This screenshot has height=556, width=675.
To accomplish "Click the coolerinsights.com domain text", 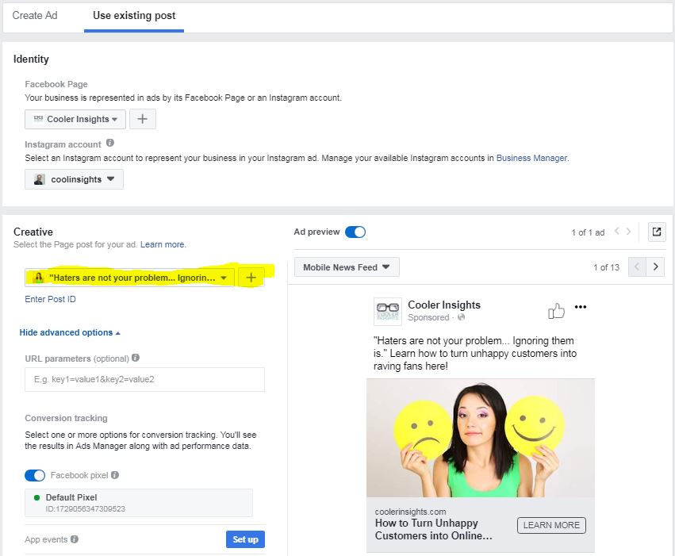I will coord(410,512).
